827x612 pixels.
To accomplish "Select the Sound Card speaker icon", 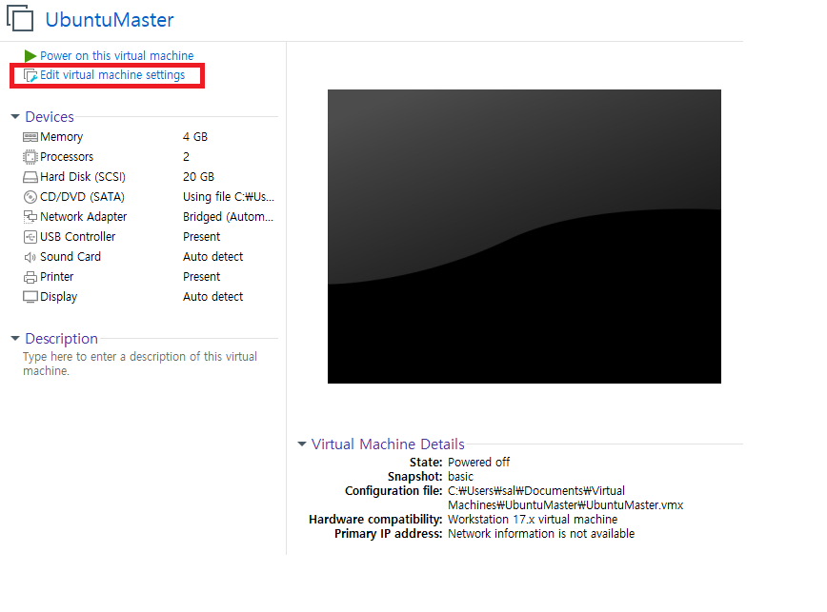I will 30,257.
